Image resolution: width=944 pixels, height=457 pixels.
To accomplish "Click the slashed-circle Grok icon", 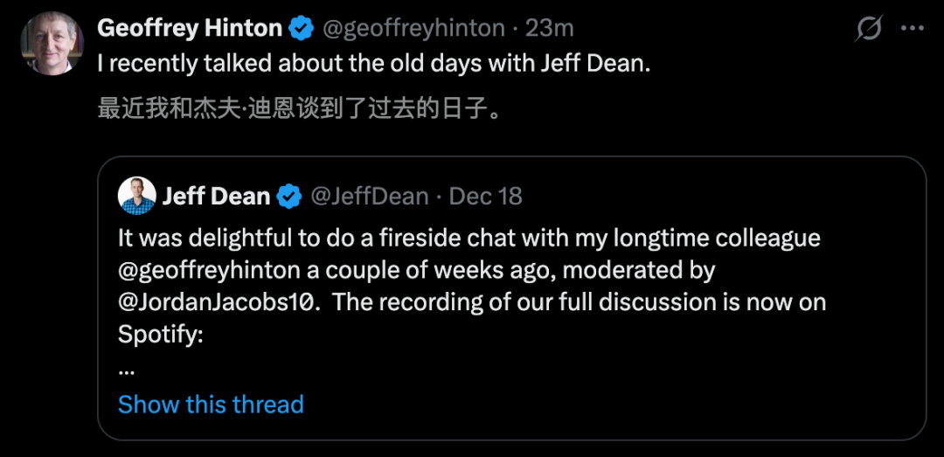I will 868,29.
